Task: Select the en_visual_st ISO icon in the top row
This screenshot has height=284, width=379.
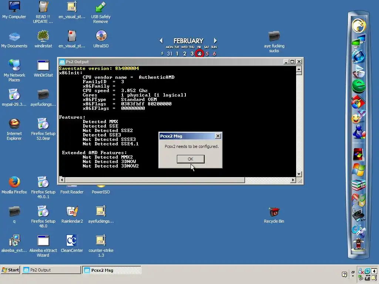Action: (x=72, y=10)
